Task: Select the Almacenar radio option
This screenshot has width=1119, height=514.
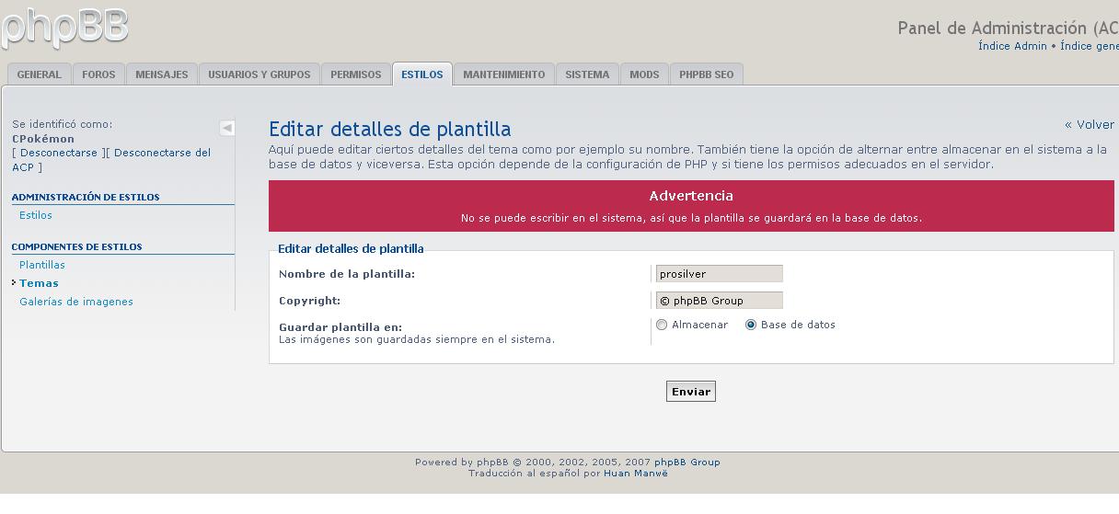Action: coord(662,325)
